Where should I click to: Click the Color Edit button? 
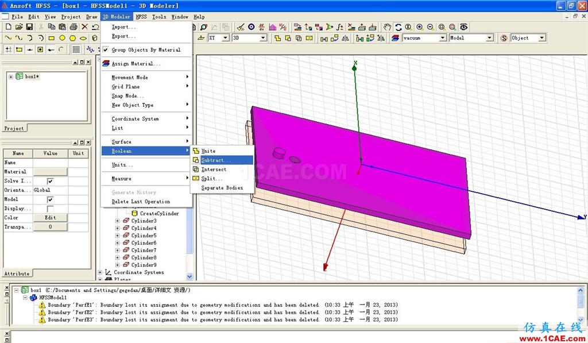51,218
